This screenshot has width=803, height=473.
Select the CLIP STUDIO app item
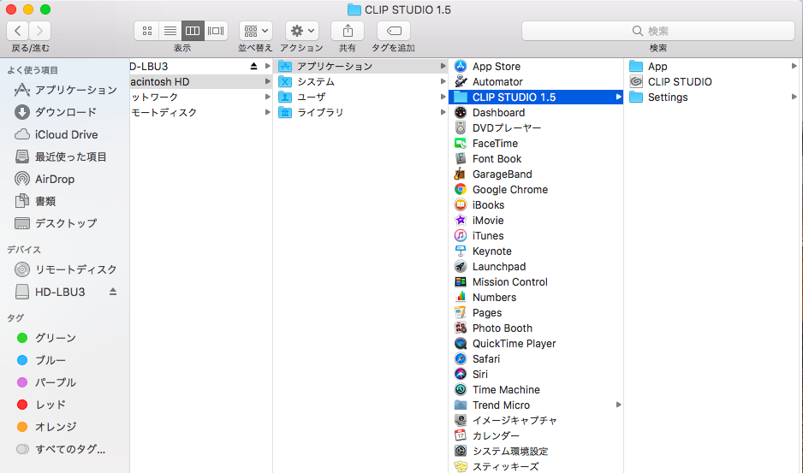point(711,81)
